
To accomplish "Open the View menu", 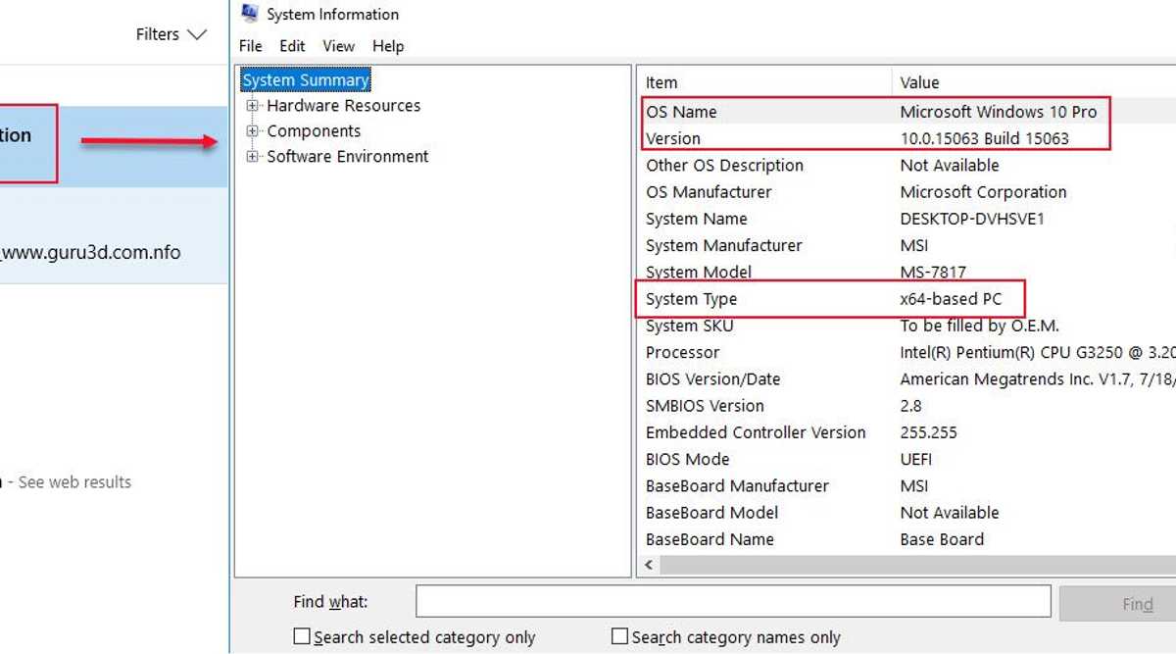I will tap(338, 45).
